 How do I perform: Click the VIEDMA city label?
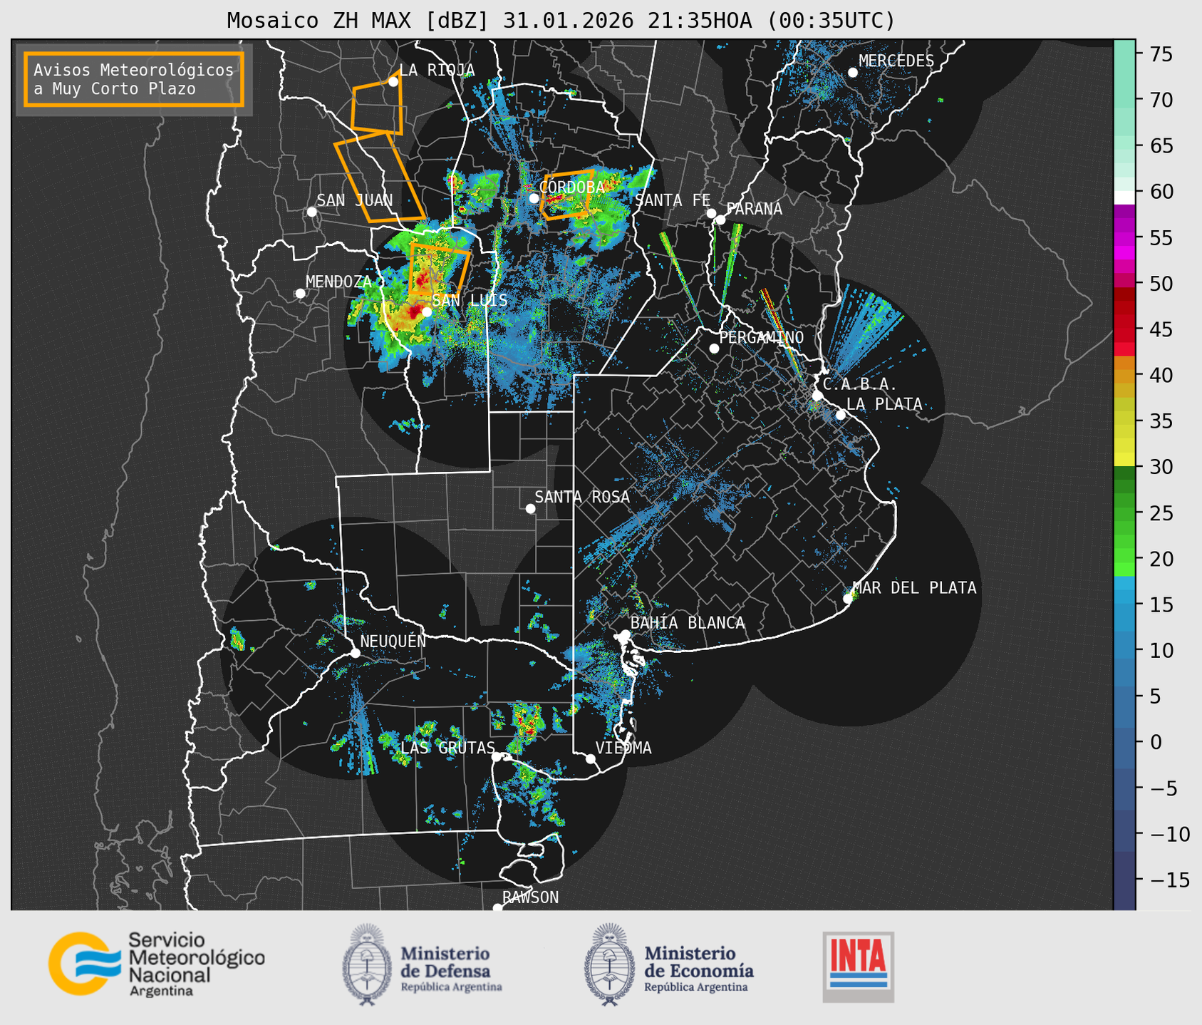[623, 748]
